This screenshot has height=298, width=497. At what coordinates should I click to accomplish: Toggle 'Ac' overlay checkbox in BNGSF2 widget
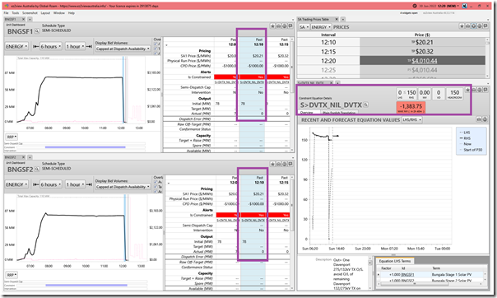(x=156, y=192)
